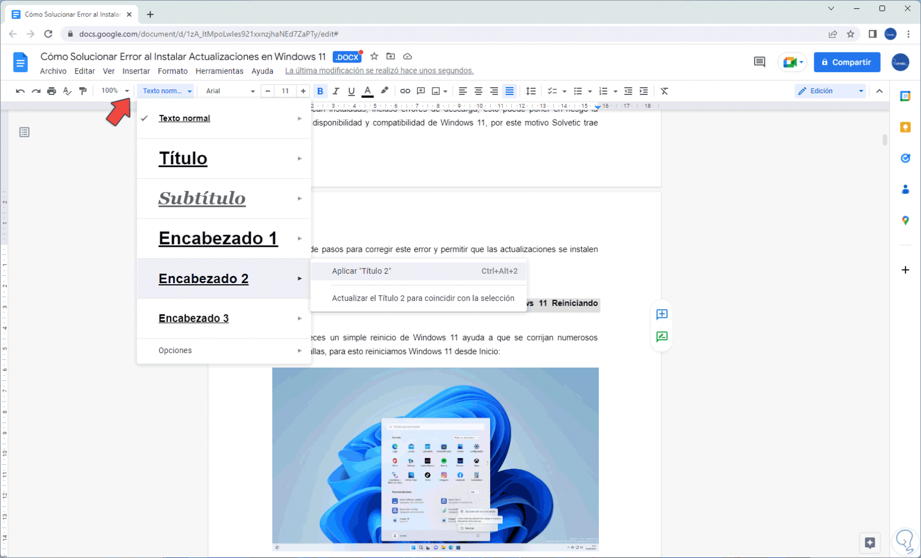This screenshot has height=558, width=921.
Task: Toggle Underline formatting
Action: 351,91
